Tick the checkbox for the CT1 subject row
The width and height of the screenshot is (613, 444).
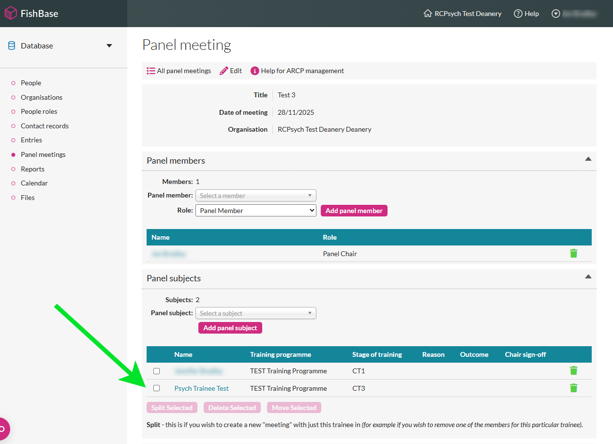(156, 371)
